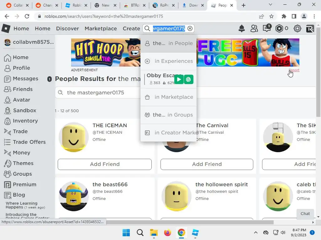The image size is (321, 240).
Task: Click Discover in the top navigation
Action: [67, 28]
